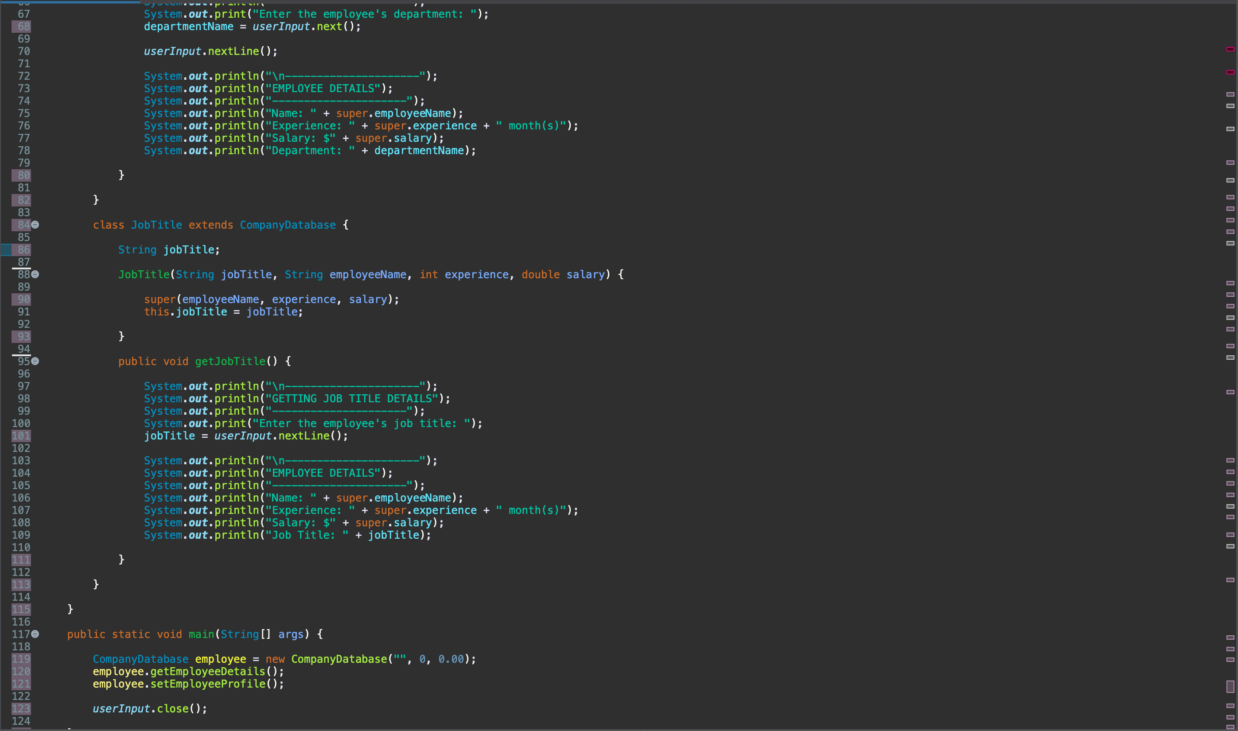
Task: Collapse the getJobTitle method fold at line 95
Action: [x=35, y=361]
